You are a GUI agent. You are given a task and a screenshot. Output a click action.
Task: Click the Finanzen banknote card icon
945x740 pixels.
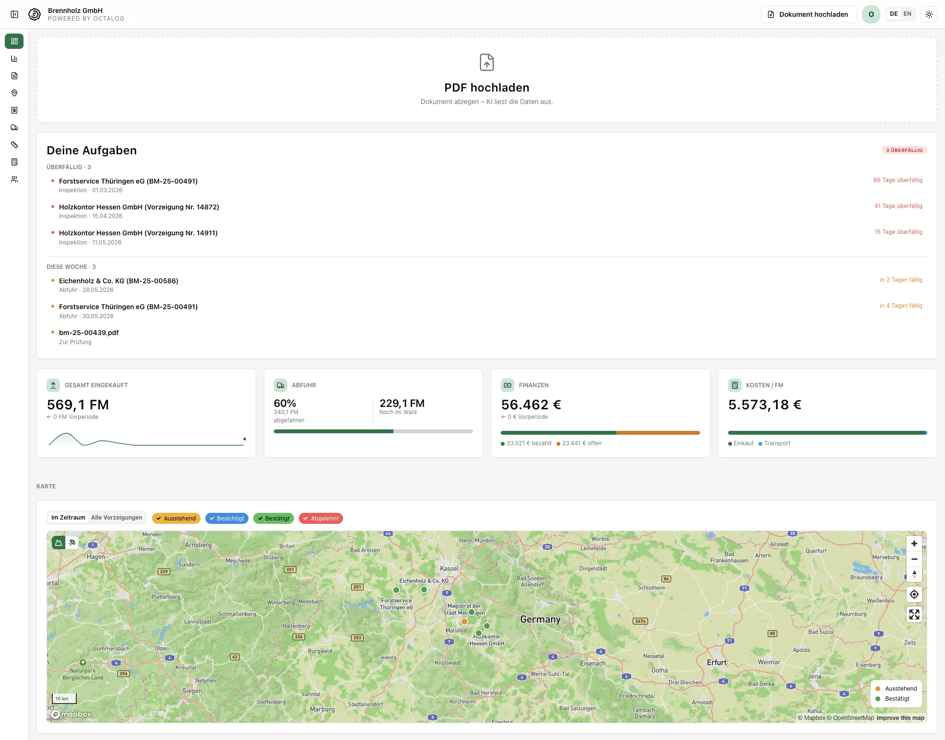pyautogui.click(x=508, y=385)
